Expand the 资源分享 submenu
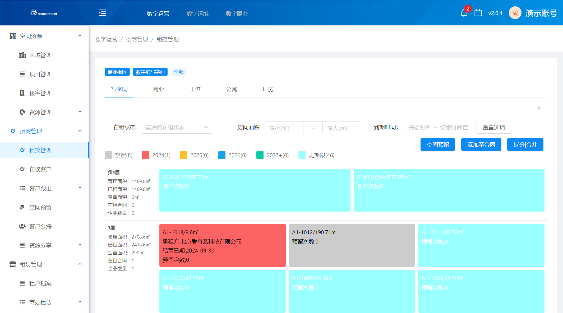 click(x=80, y=245)
